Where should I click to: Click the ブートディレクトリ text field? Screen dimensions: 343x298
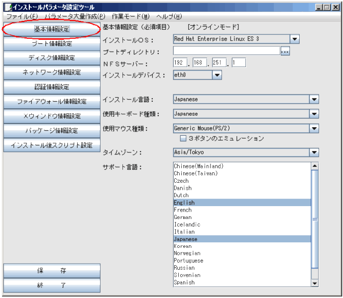click(x=227, y=51)
